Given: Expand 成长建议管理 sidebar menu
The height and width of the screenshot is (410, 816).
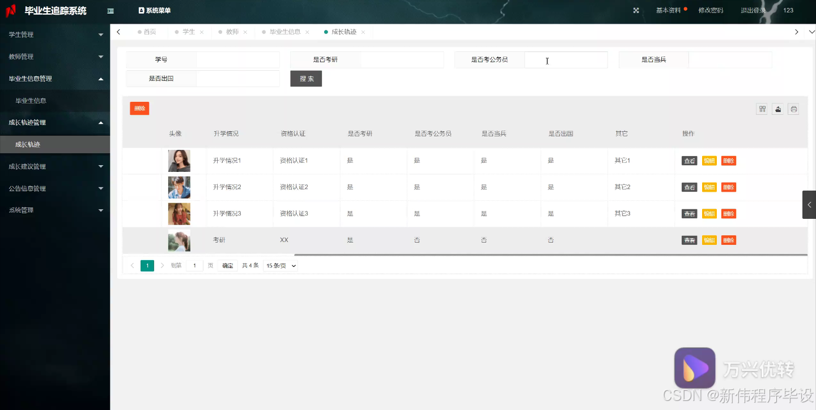Looking at the screenshot, I should [x=55, y=166].
